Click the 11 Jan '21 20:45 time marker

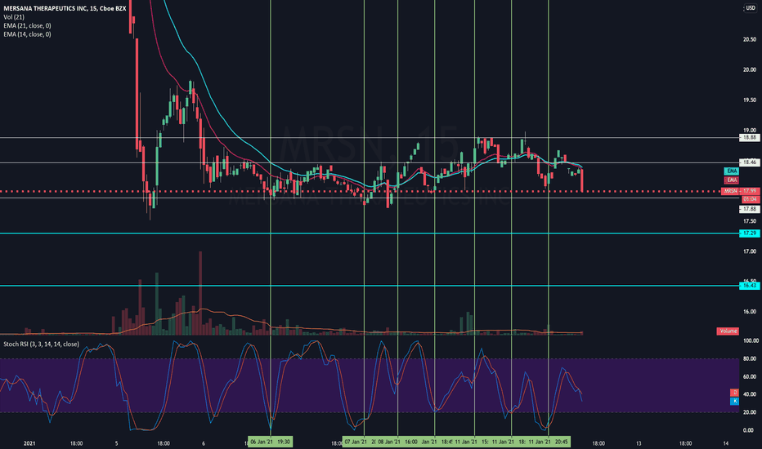click(x=548, y=442)
